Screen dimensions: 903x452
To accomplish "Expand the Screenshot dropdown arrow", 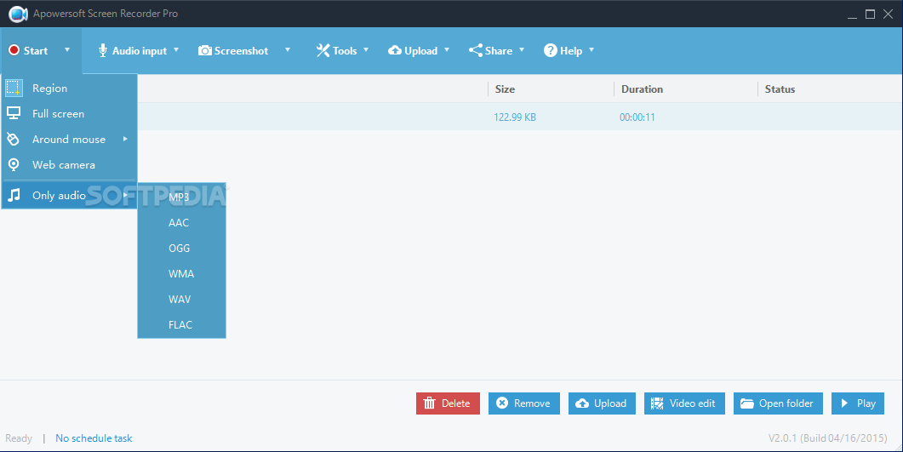I will pyautogui.click(x=288, y=50).
